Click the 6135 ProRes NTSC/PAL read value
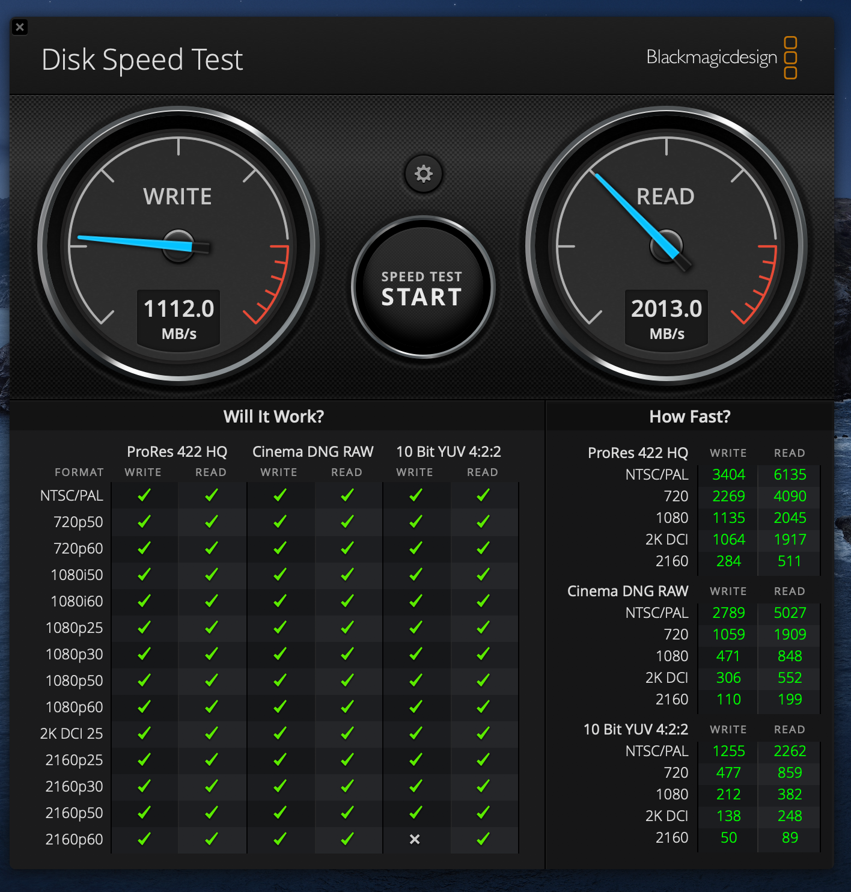This screenshot has width=851, height=892. point(790,474)
